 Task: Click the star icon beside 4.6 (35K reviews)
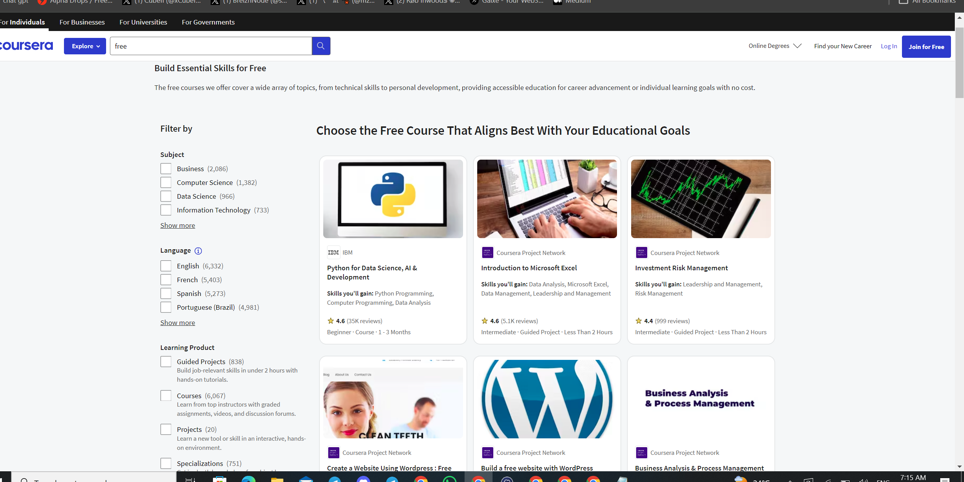point(331,321)
